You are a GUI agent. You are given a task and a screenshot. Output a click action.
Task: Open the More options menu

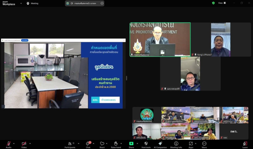click(204, 144)
